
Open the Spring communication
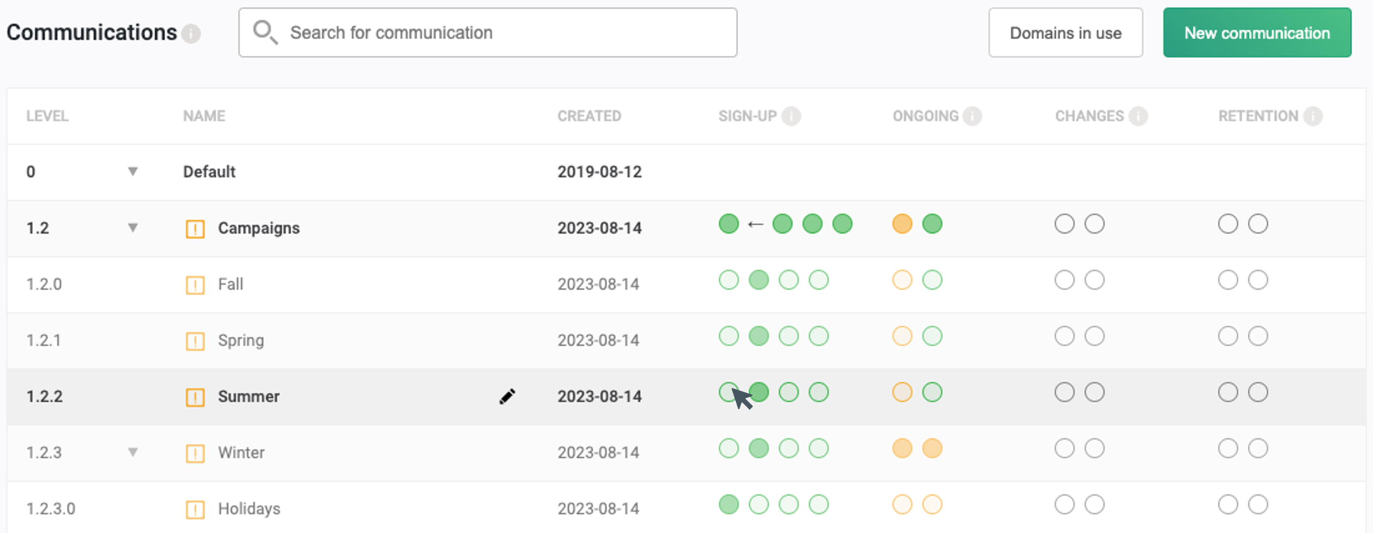pos(240,341)
